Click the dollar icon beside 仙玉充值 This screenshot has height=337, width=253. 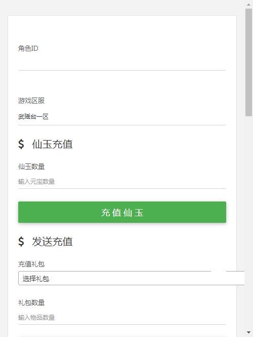(21, 144)
